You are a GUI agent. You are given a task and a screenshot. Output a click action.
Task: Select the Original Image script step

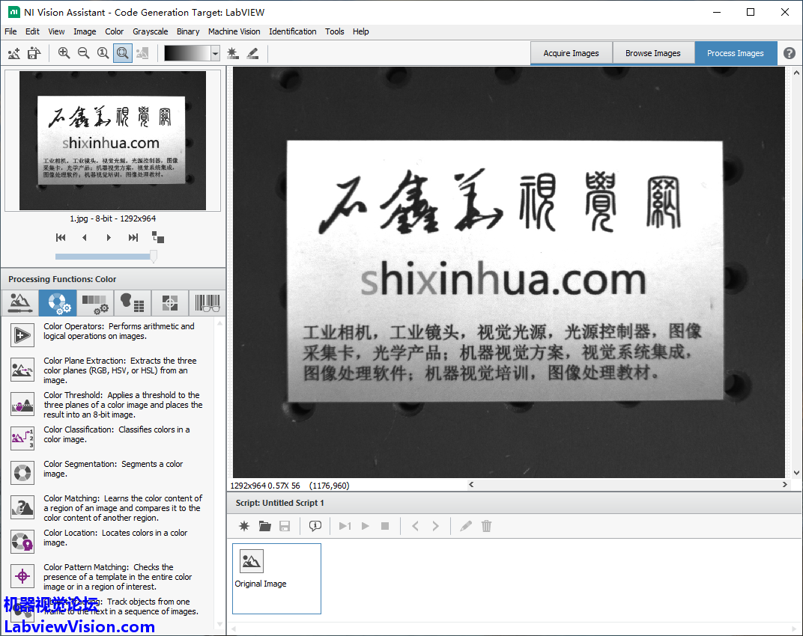(x=276, y=578)
